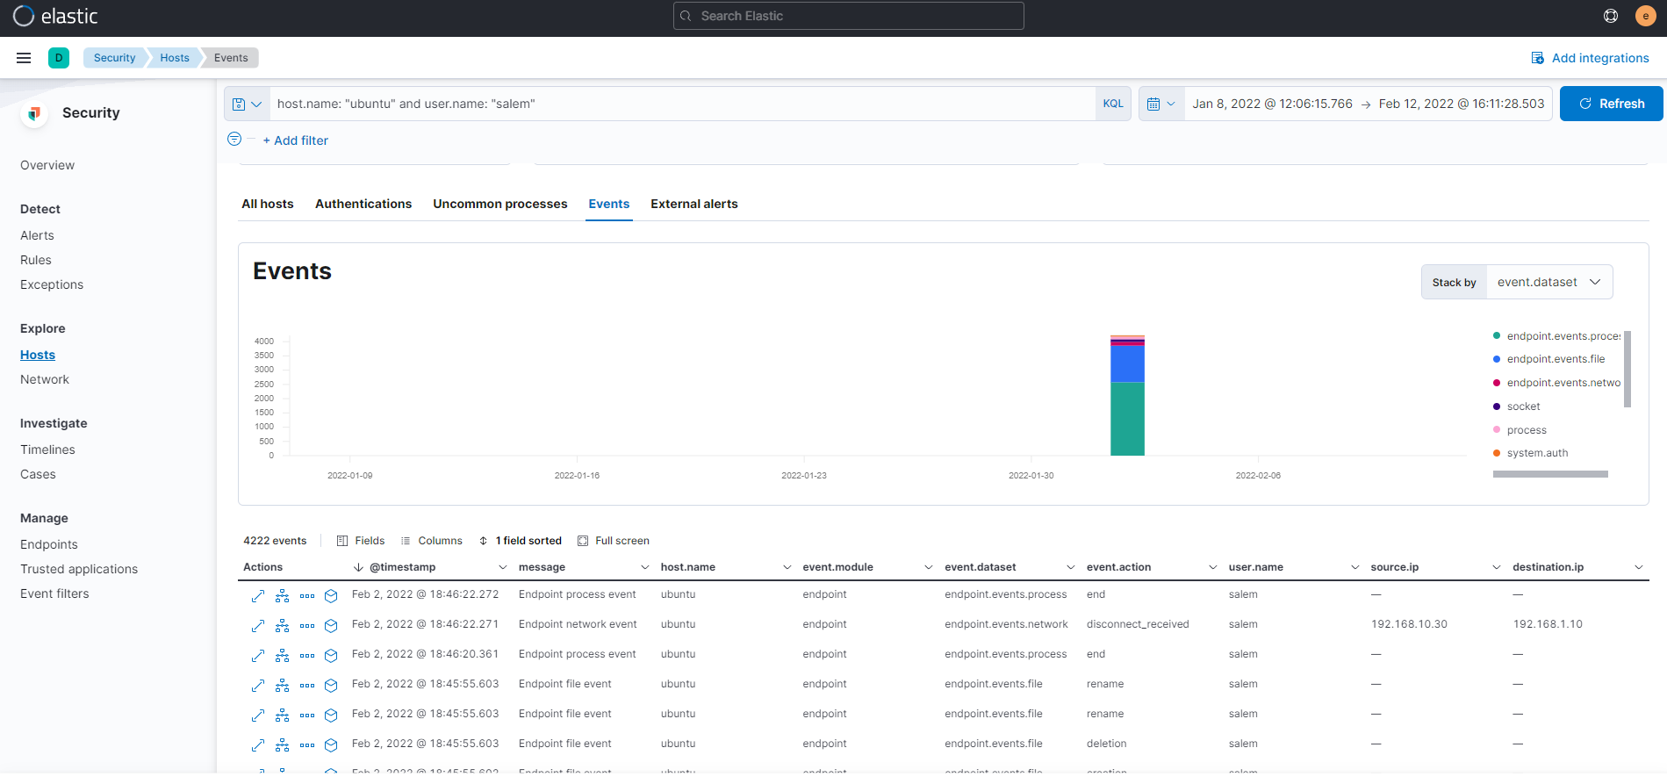Switch to Uncommon processes tab
This screenshot has width=1667, height=784.
point(499,204)
